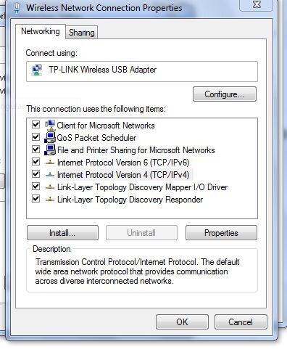The height and width of the screenshot is (352, 287).
Task: Click the wireless icon in the title bar
Action: [17, 8]
